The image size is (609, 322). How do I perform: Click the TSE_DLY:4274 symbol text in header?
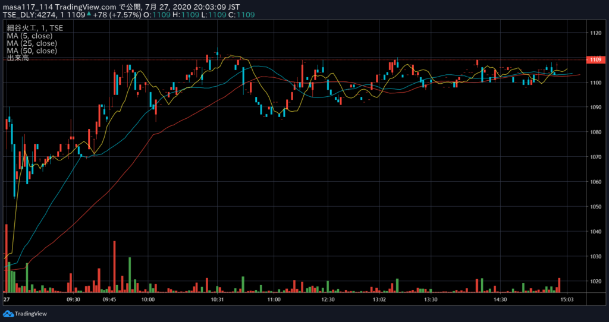29,15
